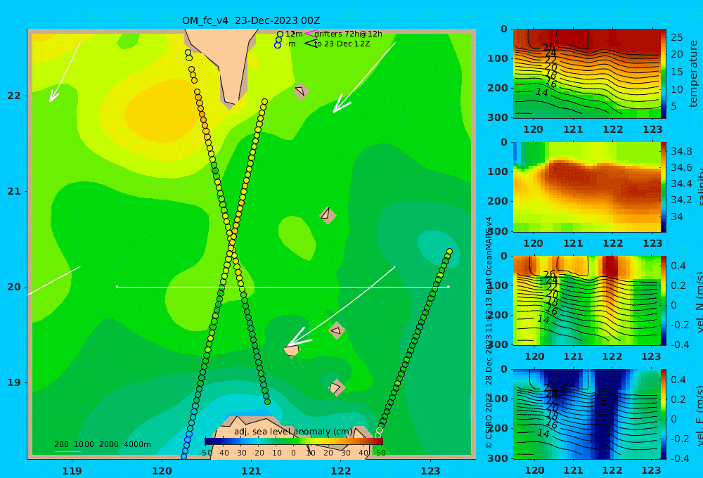Click tick "34.8" on salinity colorbar

(681, 151)
